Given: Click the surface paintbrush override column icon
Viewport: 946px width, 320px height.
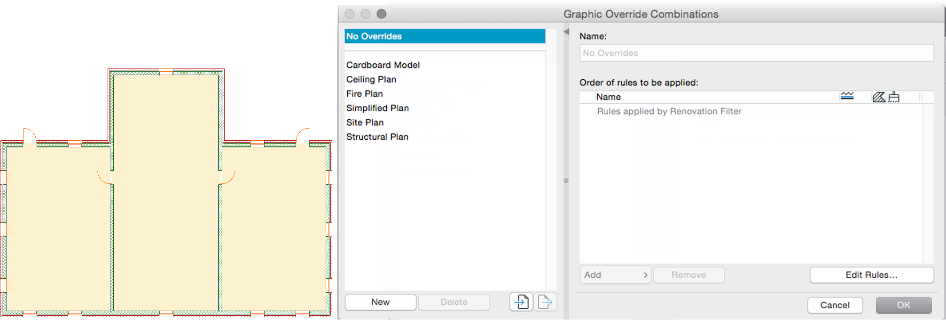Looking at the screenshot, I should tap(894, 97).
